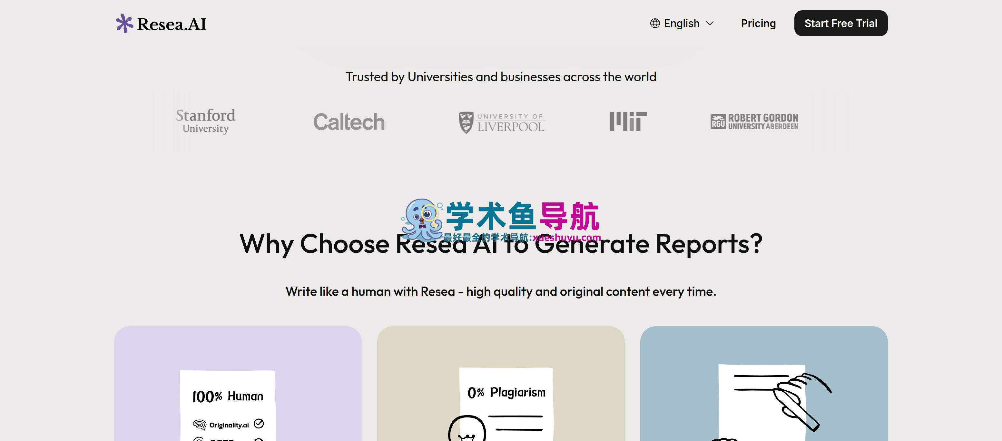
Task: Select the purple 100% Human card
Action: tap(238, 383)
